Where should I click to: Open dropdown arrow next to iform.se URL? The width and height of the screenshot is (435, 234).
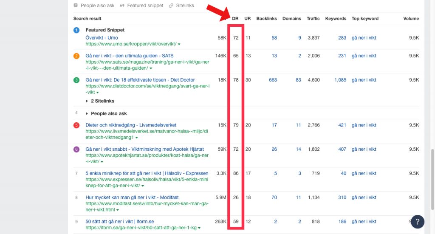point(199,228)
